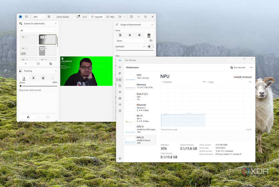This screenshot has height=187, width=279.
Task: Open Task Manager App history icon
Action: tap(120, 86)
